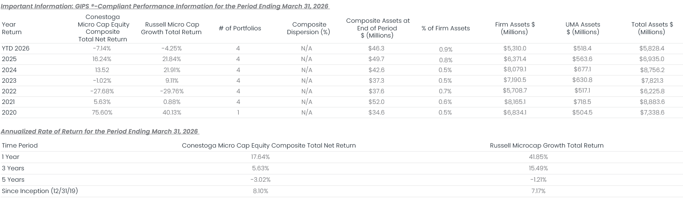Select the 75.60% composite return for 2020
Viewport: 683px width, 198px height.
click(x=102, y=112)
